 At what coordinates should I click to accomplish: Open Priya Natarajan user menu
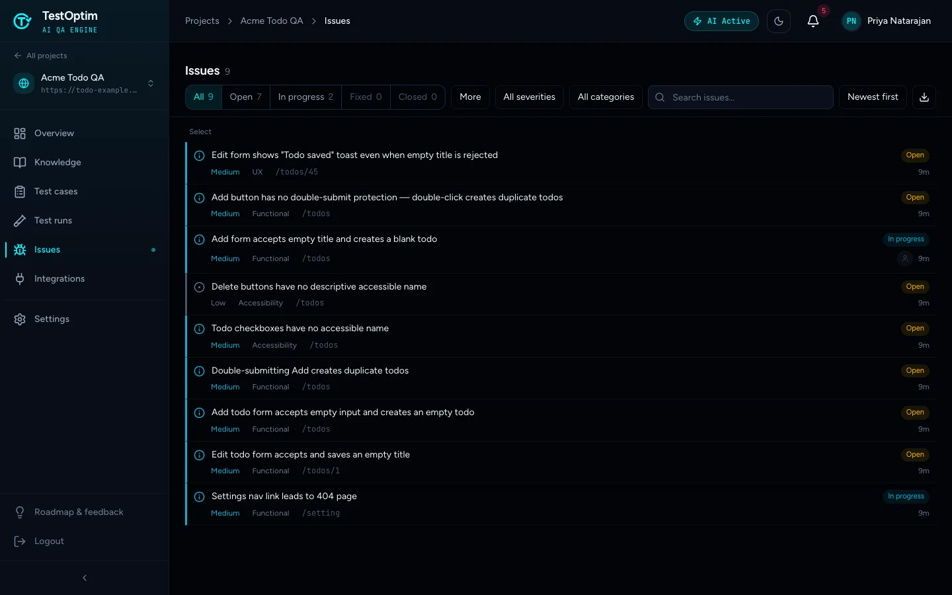[887, 21]
